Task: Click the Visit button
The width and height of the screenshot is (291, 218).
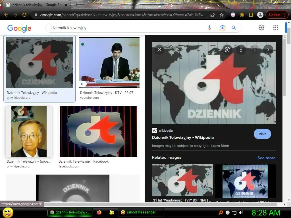Action: pyautogui.click(x=262, y=134)
